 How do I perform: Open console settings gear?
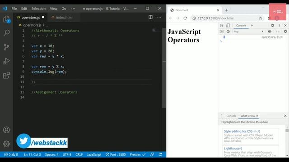[x=285, y=31]
